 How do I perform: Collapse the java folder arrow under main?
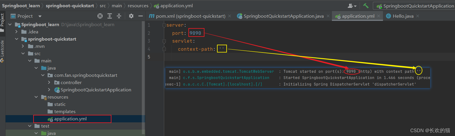pyautogui.click(x=36, y=68)
